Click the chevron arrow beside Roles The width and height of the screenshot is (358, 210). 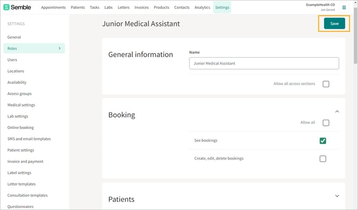(x=60, y=48)
